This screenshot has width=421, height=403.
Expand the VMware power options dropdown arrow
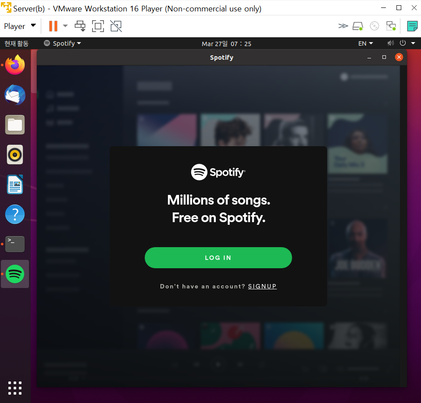pyautogui.click(x=65, y=26)
